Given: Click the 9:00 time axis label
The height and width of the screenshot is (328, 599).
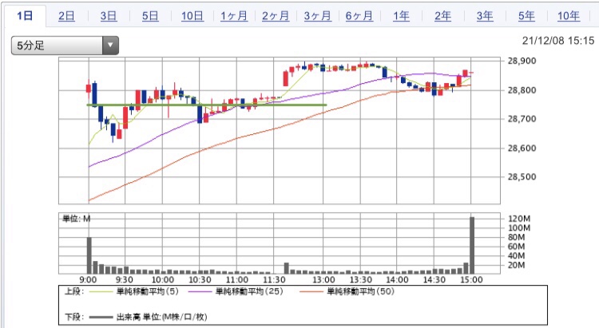Looking at the screenshot, I should point(88,280).
